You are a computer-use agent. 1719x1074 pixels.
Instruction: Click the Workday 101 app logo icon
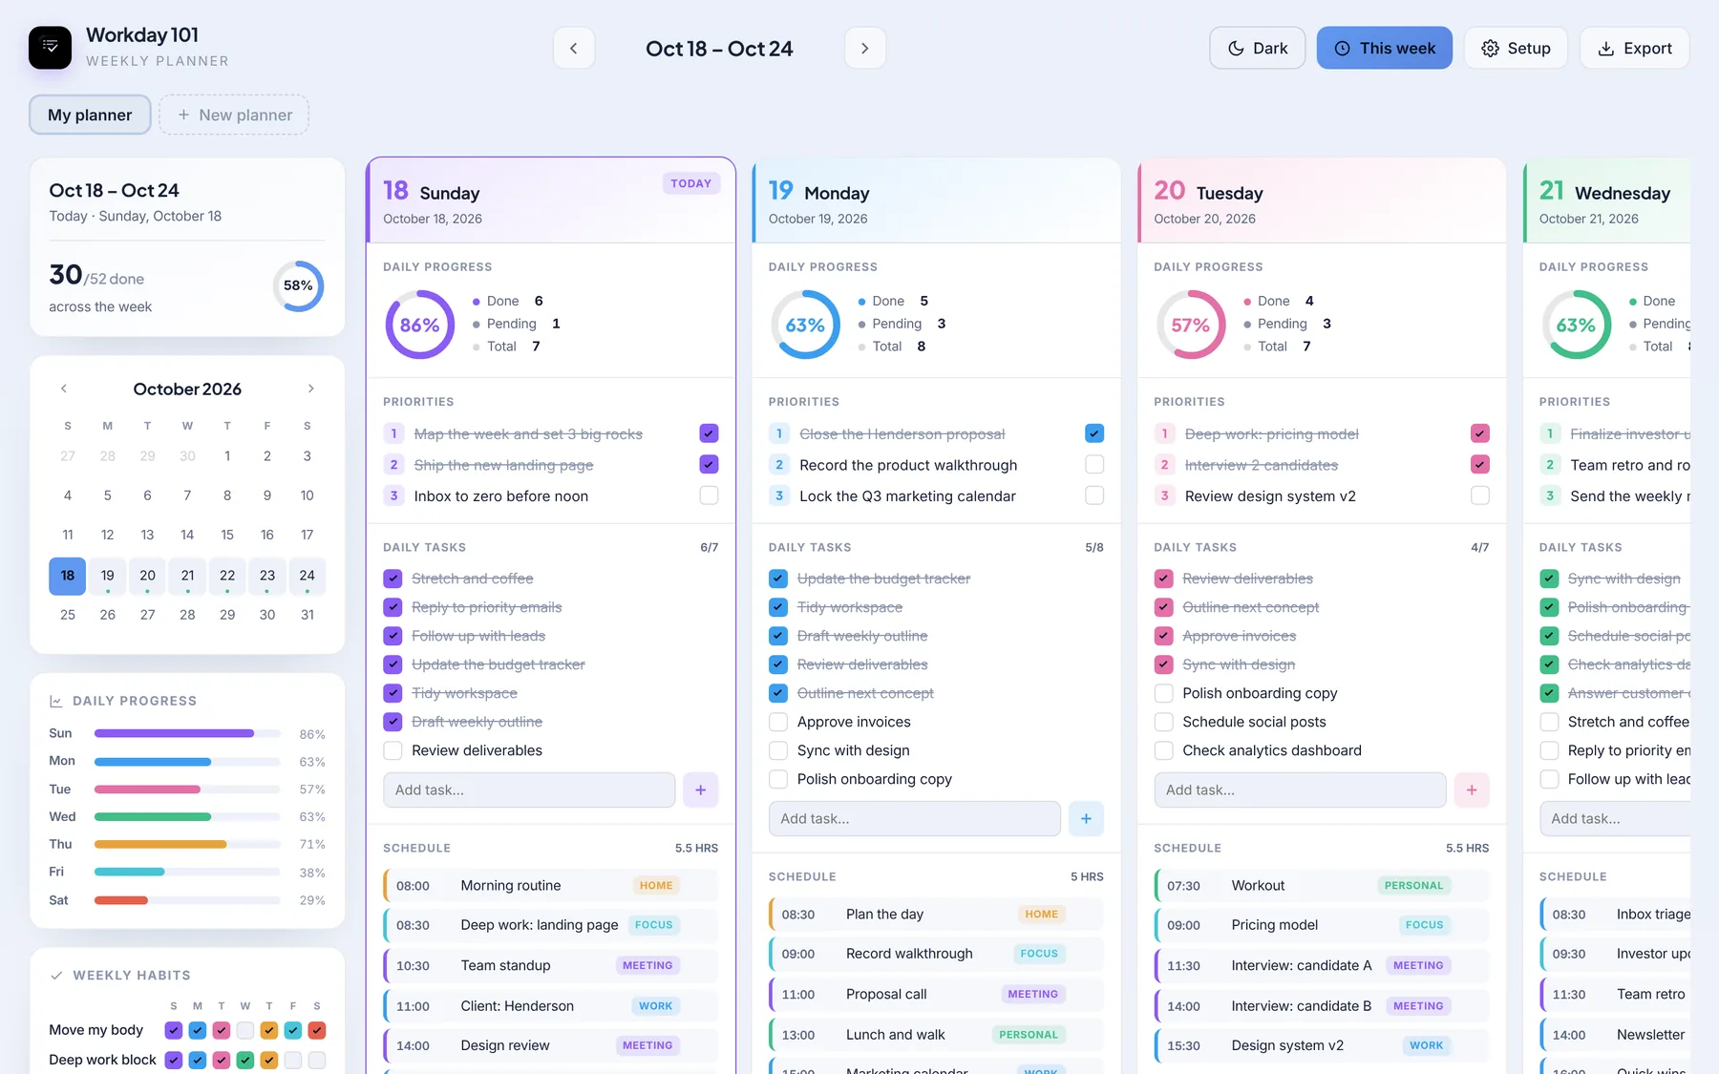(50, 48)
